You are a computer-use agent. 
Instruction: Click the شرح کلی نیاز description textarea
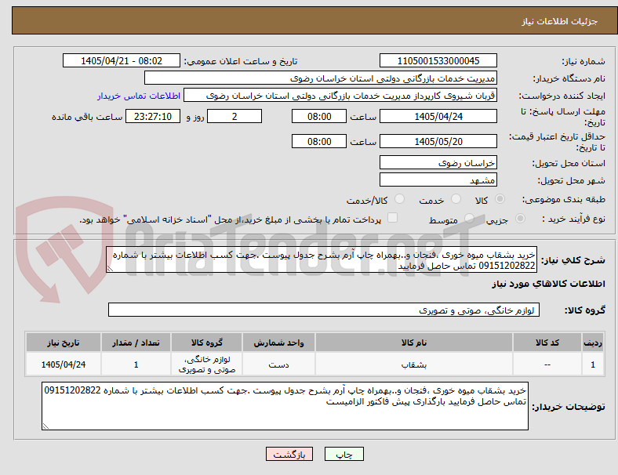322,259
